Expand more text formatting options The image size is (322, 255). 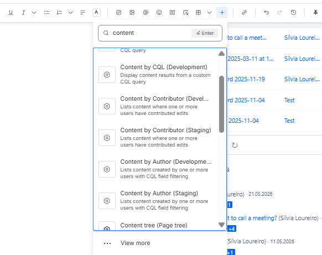coord(34,13)
